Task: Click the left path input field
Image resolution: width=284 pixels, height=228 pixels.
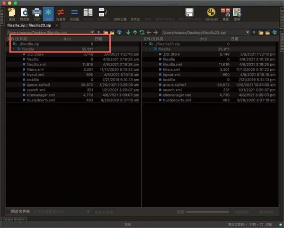Action: 49,33
